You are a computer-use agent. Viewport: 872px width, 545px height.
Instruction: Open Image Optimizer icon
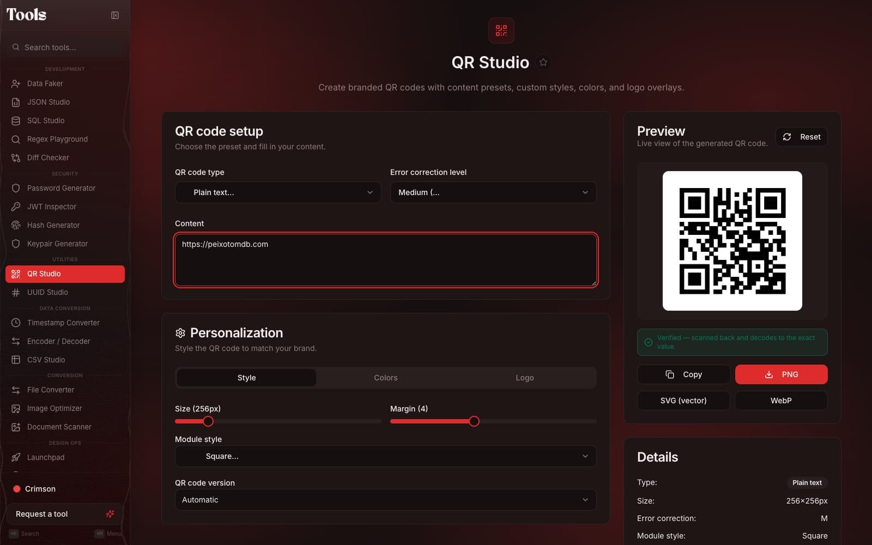click(x=16, y=408)
